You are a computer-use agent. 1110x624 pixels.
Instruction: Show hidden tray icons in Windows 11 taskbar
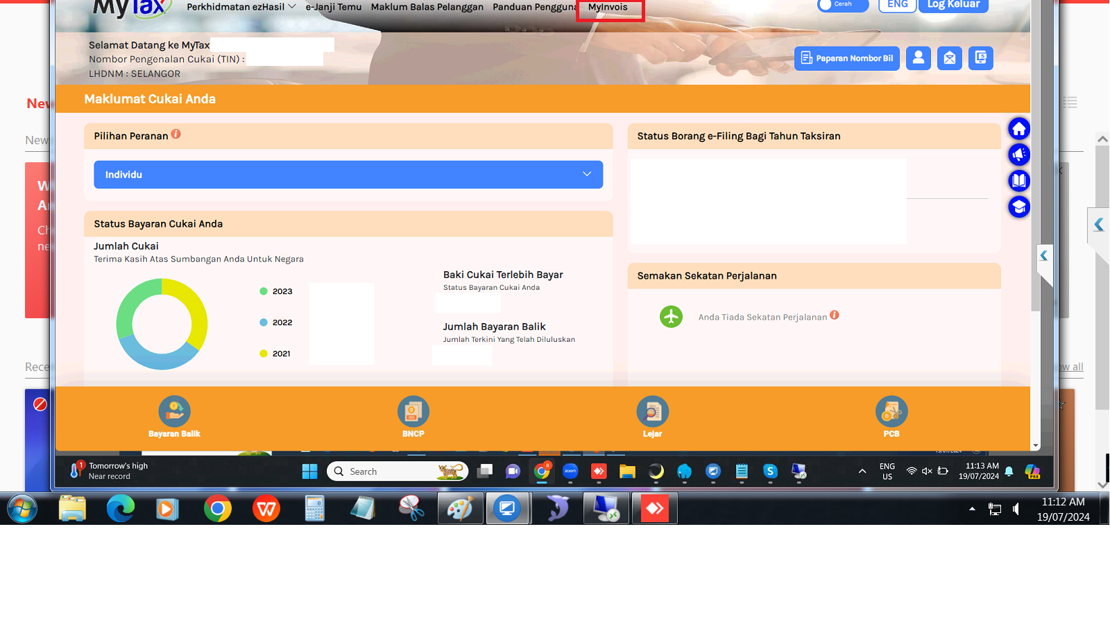(x=862, y=471)
